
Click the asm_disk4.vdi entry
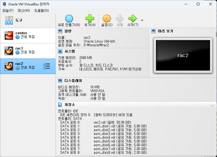coord(120,137)
